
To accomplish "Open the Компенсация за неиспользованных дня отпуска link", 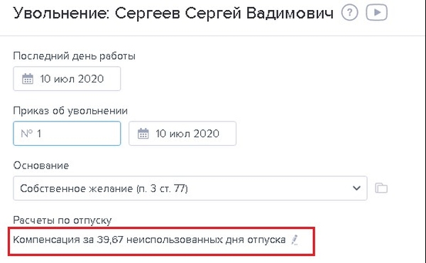I will click(149, 240).
